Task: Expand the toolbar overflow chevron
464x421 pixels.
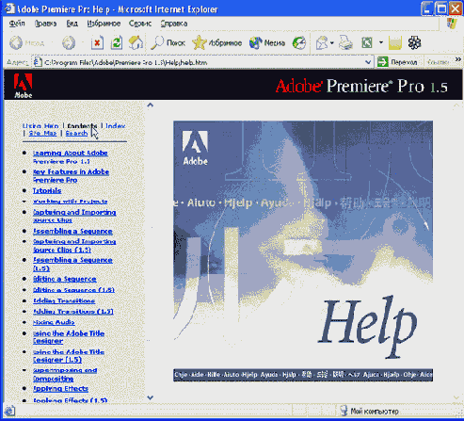Action: pyautogui.click(x=458, y=59)
